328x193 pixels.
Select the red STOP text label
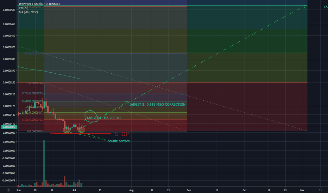[122, 134]
